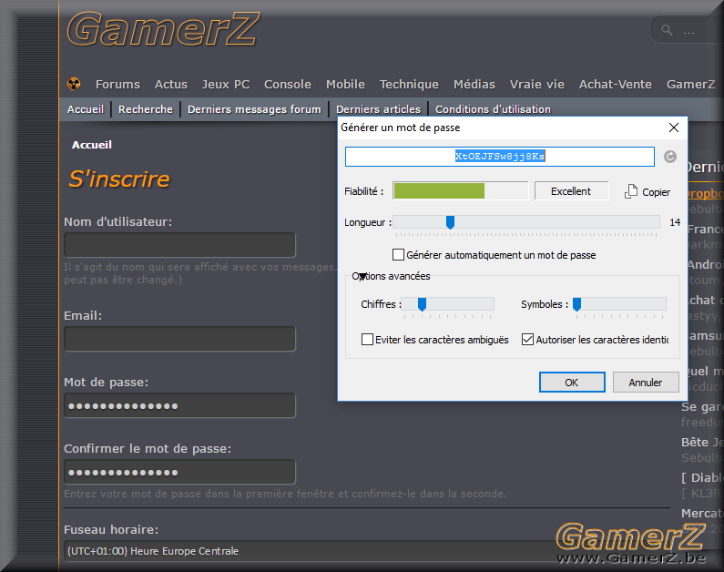
Task: Open Conditions d'utilisation link
Action: [493, 109]
